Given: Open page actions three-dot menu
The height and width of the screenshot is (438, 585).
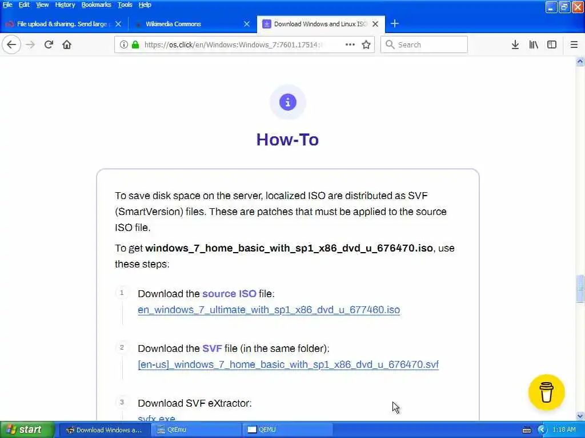Looking at the screenshot, I should pyautogui.click(x=350, y=44).
